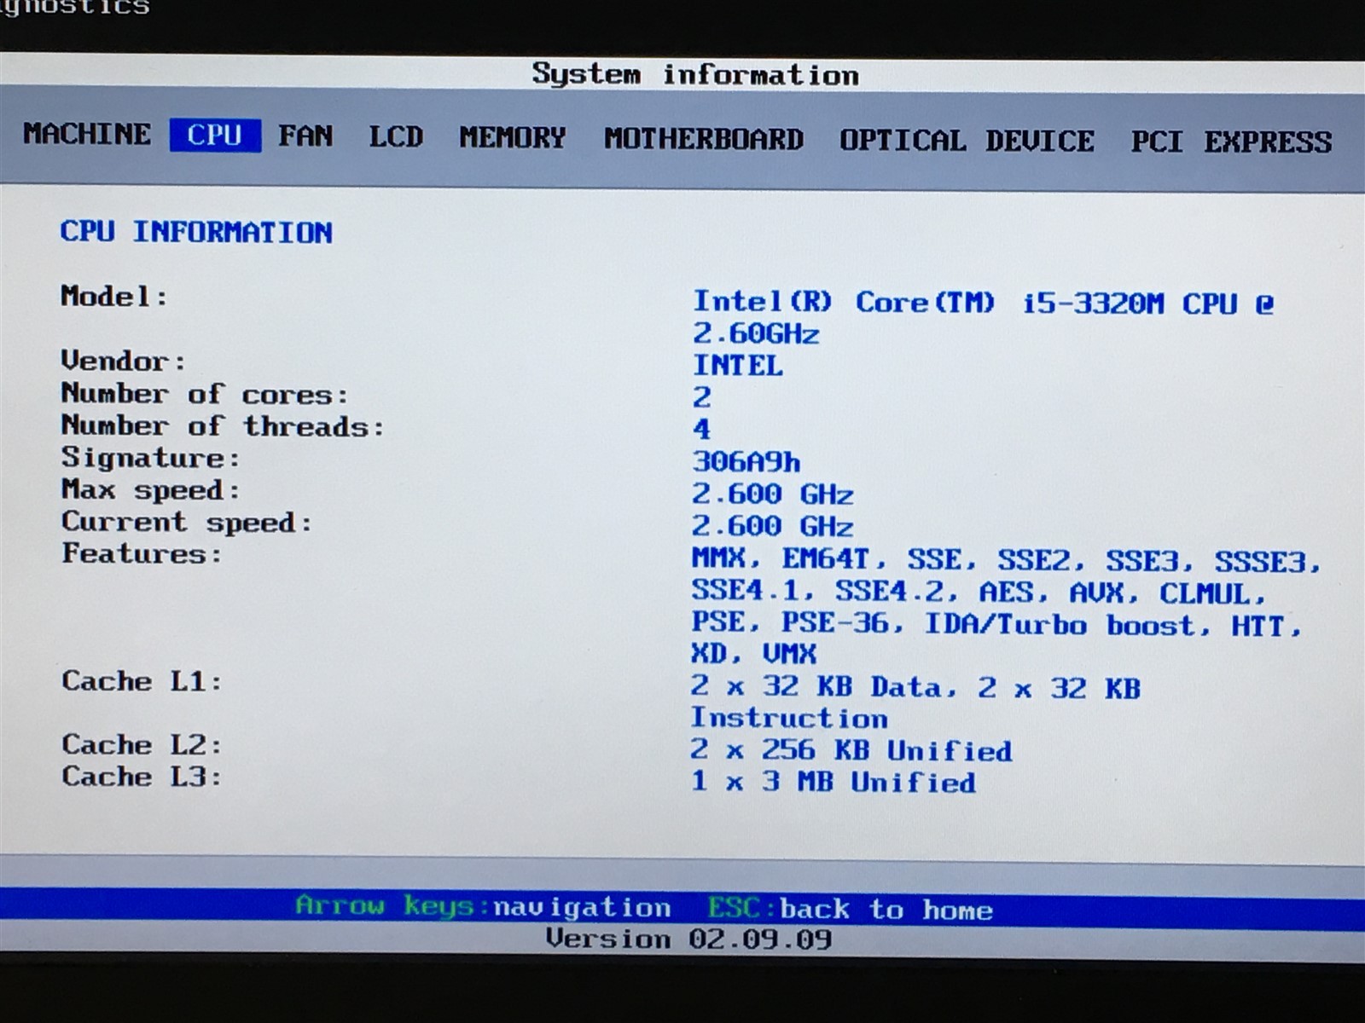Click the cores value 2
Screen dimensions: 1365x1023
pyautogui.click(x=701, y=397)
